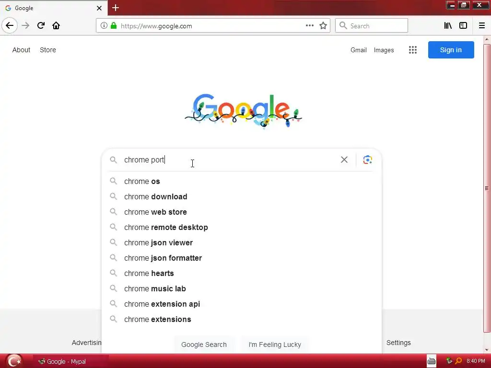The image size is (491, 368).
Task: Open the Google apps grid
Action: (x=413, y=50)
